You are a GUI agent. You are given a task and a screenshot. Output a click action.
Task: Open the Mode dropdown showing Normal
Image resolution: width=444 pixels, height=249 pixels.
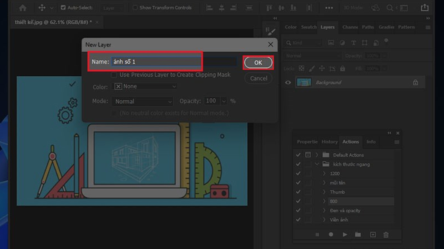point(142,101)
